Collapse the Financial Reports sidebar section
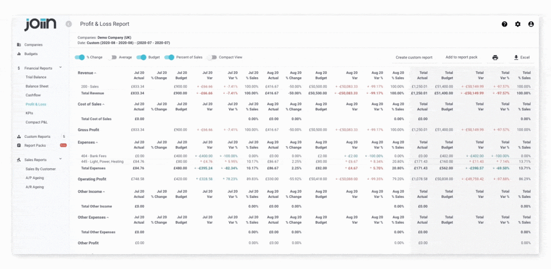The height and width of the screenshot is (269, 551). pyautogui.click(x=60, y=67)
